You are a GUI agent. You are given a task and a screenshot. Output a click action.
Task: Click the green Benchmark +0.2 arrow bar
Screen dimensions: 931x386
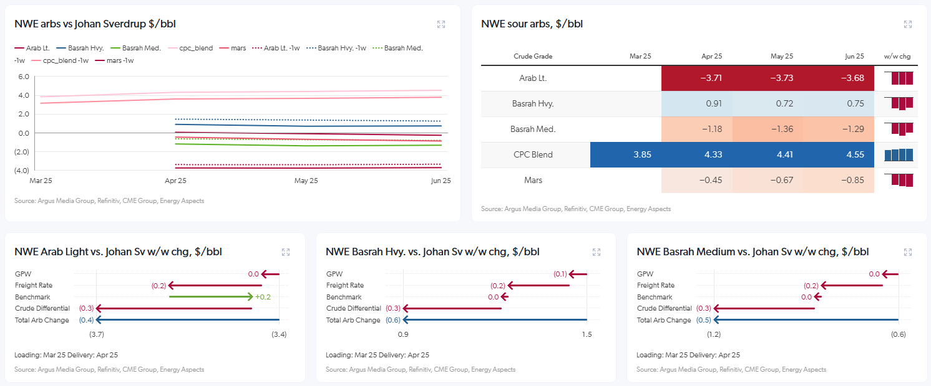click(x=211, y=297)
